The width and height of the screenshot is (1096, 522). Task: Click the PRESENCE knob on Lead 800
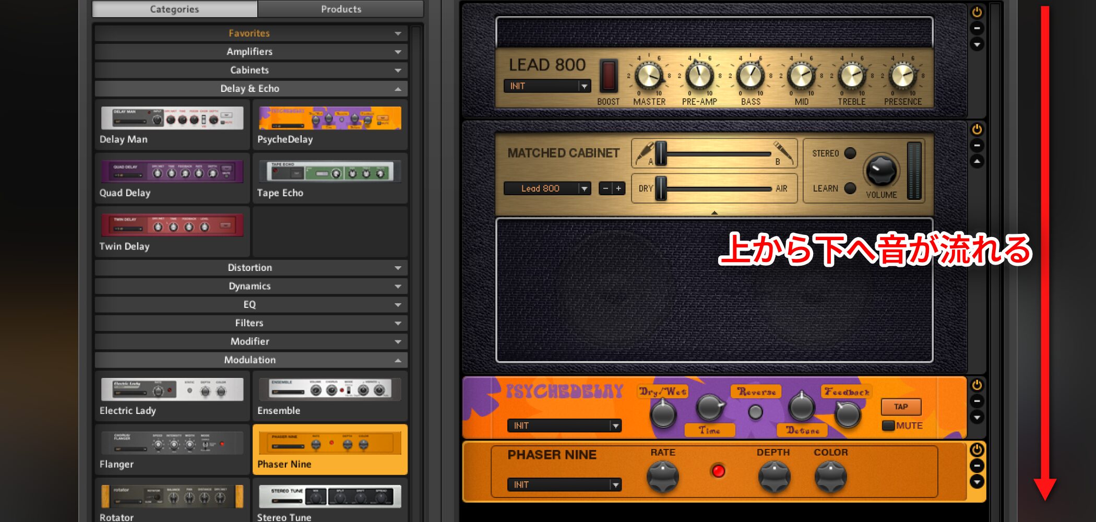(902, 76)
